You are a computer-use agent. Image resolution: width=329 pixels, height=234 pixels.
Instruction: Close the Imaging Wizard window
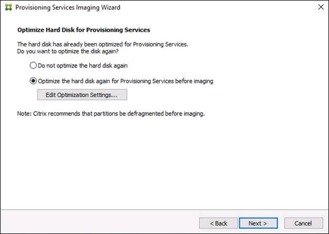[320, 7]
